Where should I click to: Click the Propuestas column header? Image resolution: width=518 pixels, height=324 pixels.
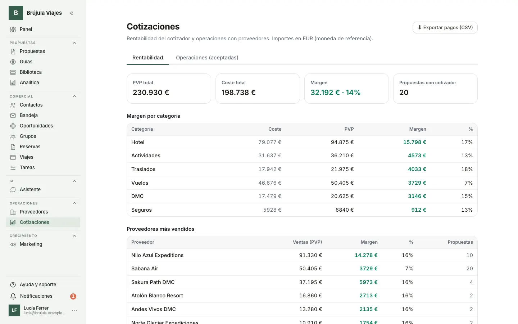[460, 242]
